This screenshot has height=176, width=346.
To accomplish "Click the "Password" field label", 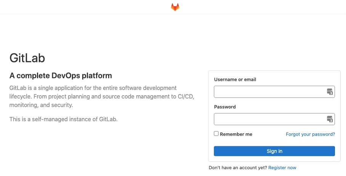I will [225, 107].
